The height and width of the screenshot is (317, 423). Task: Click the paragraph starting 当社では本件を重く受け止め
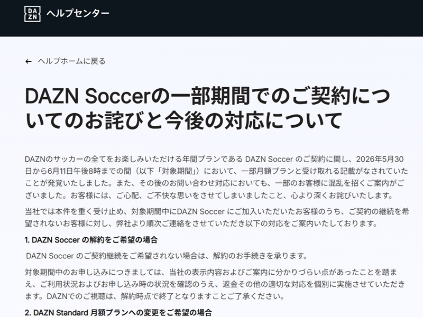pos(217,217)
